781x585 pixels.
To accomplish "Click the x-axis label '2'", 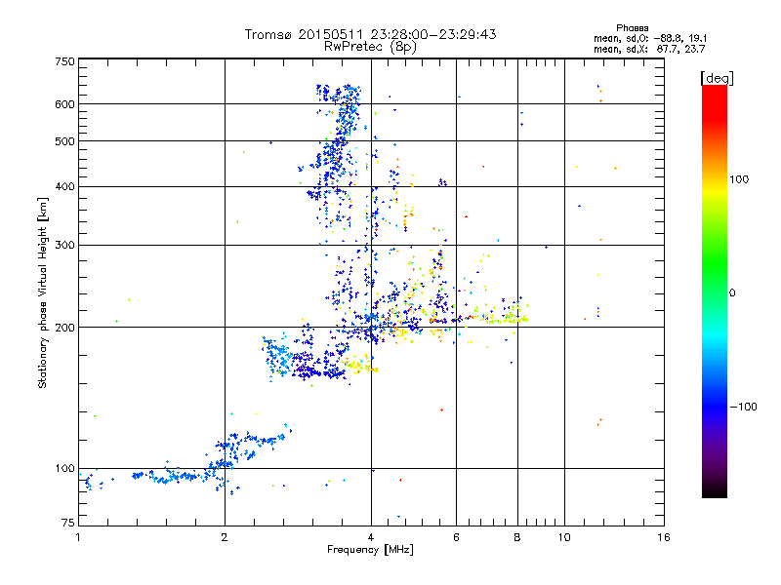I will [225, 537].
